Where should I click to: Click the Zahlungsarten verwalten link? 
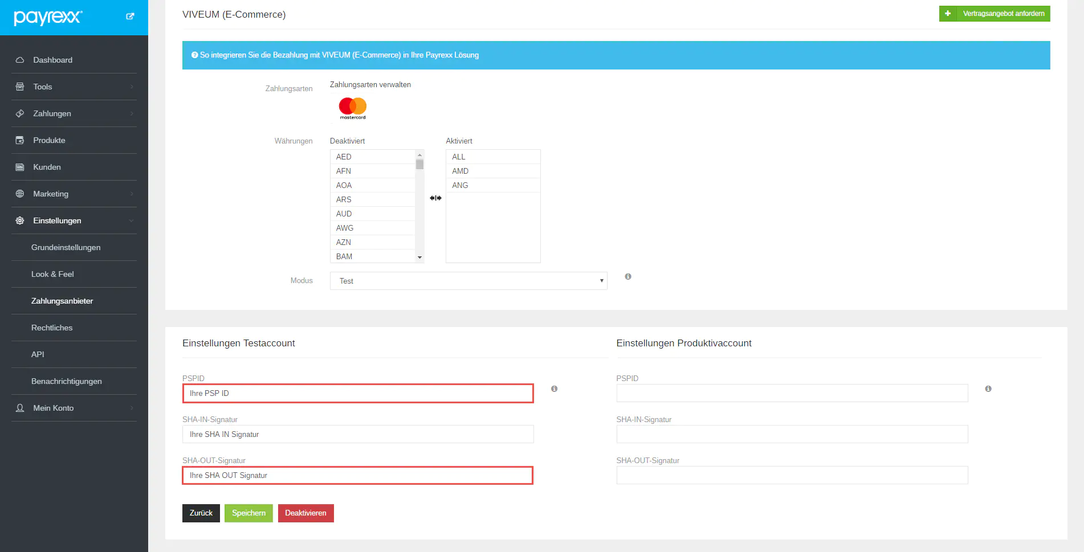point(370,85)
